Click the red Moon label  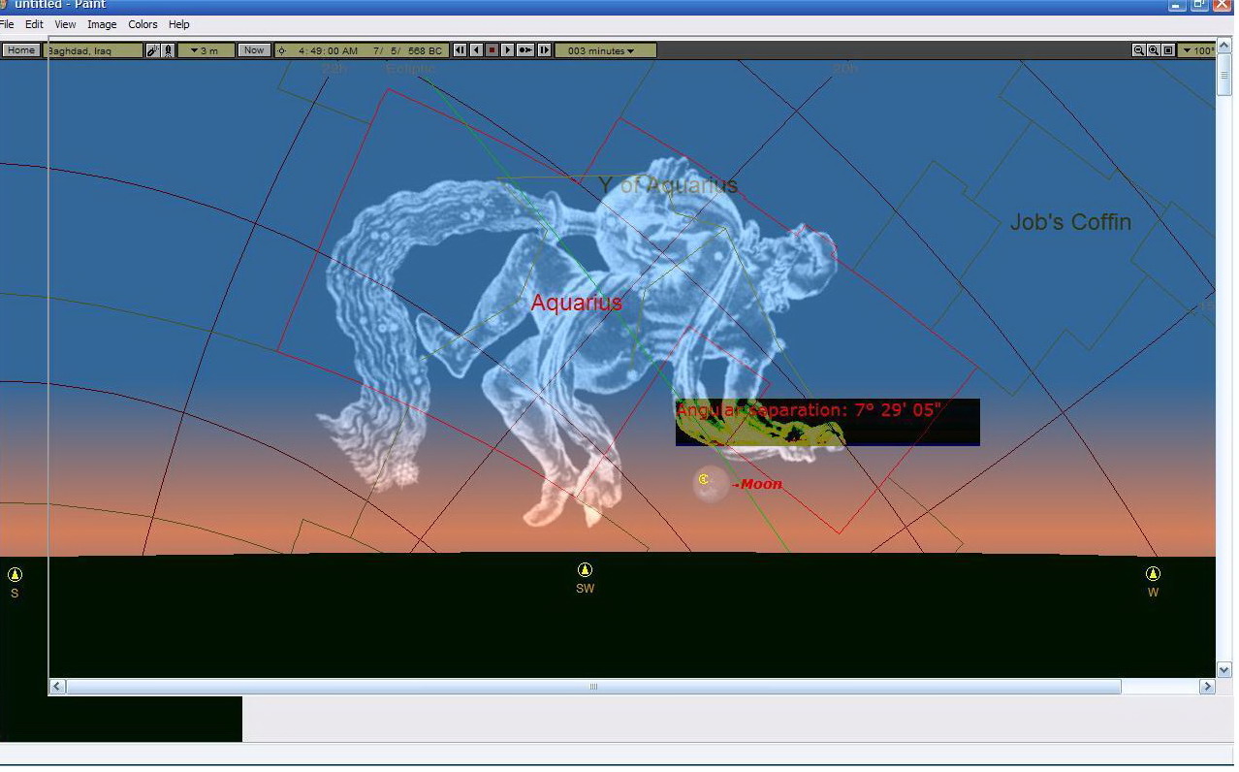(x=761, y=484)
